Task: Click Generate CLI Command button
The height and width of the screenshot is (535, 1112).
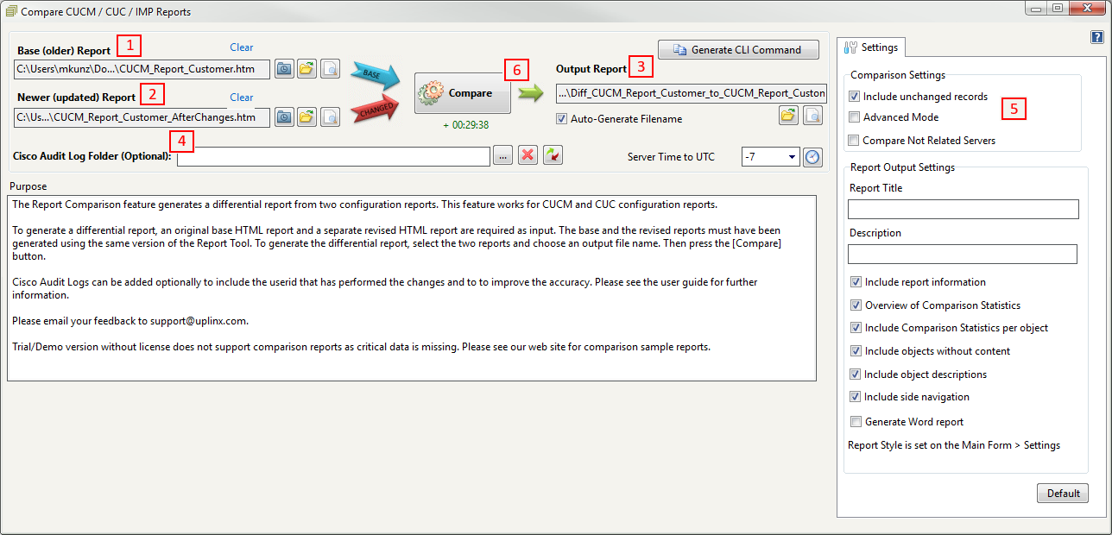Action: [x=738, y=50]
